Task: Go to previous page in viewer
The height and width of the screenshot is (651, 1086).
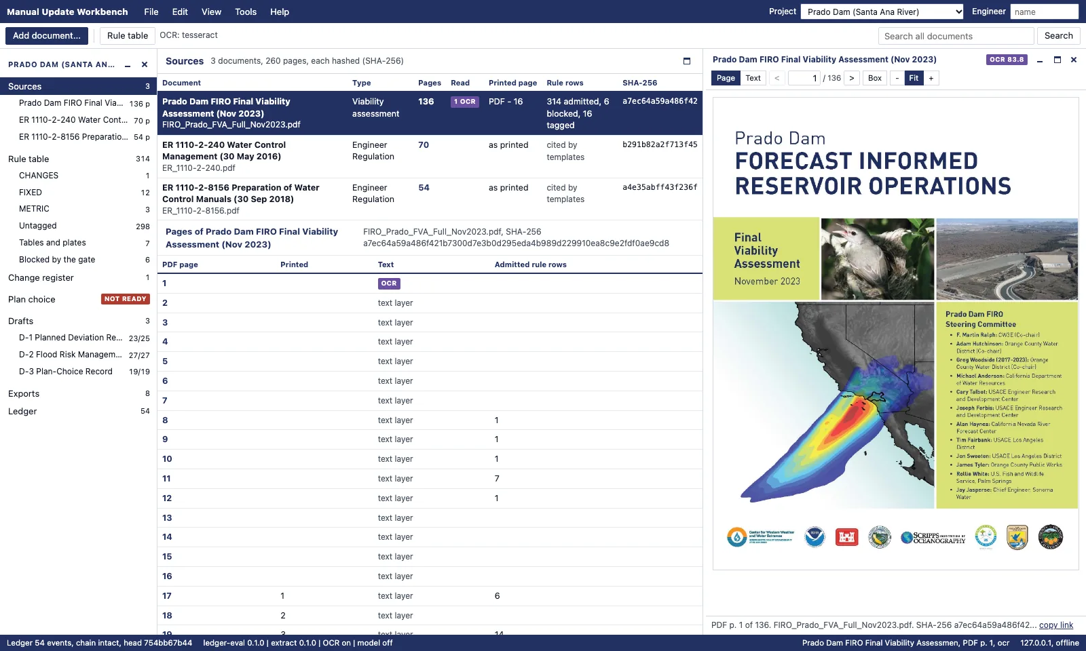Action: [x=777, y=78]
